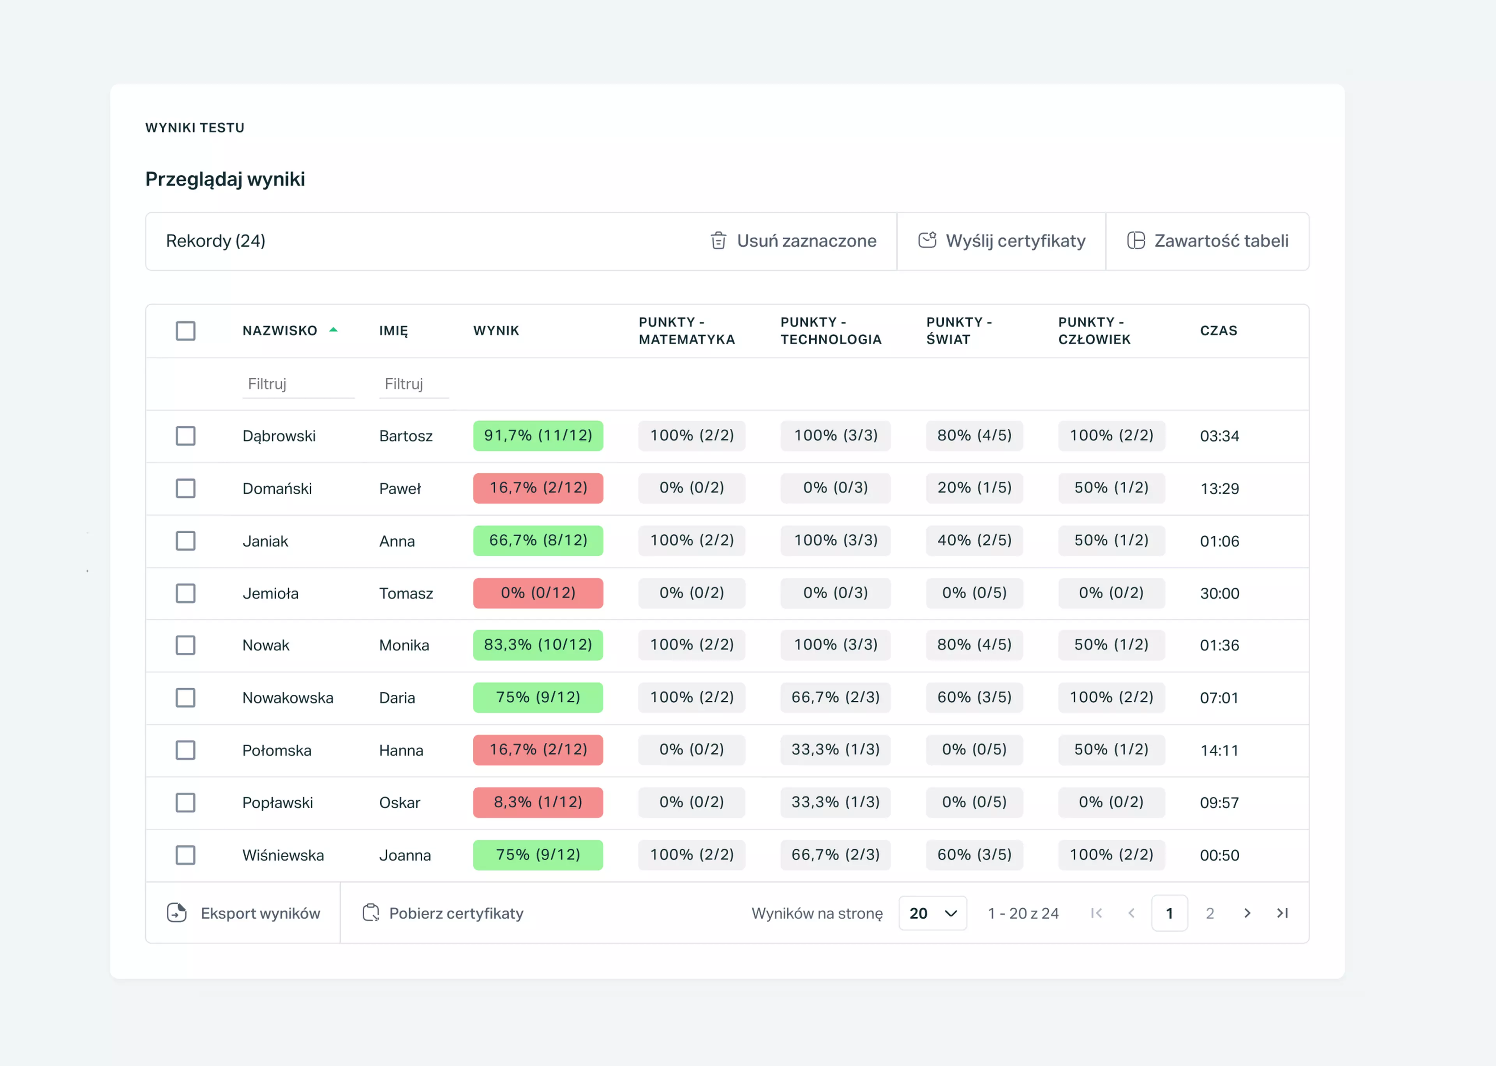Click Domański's 20% (1/5) Świat score
The image size is (1496, 1066).
(x=974, y=488)
